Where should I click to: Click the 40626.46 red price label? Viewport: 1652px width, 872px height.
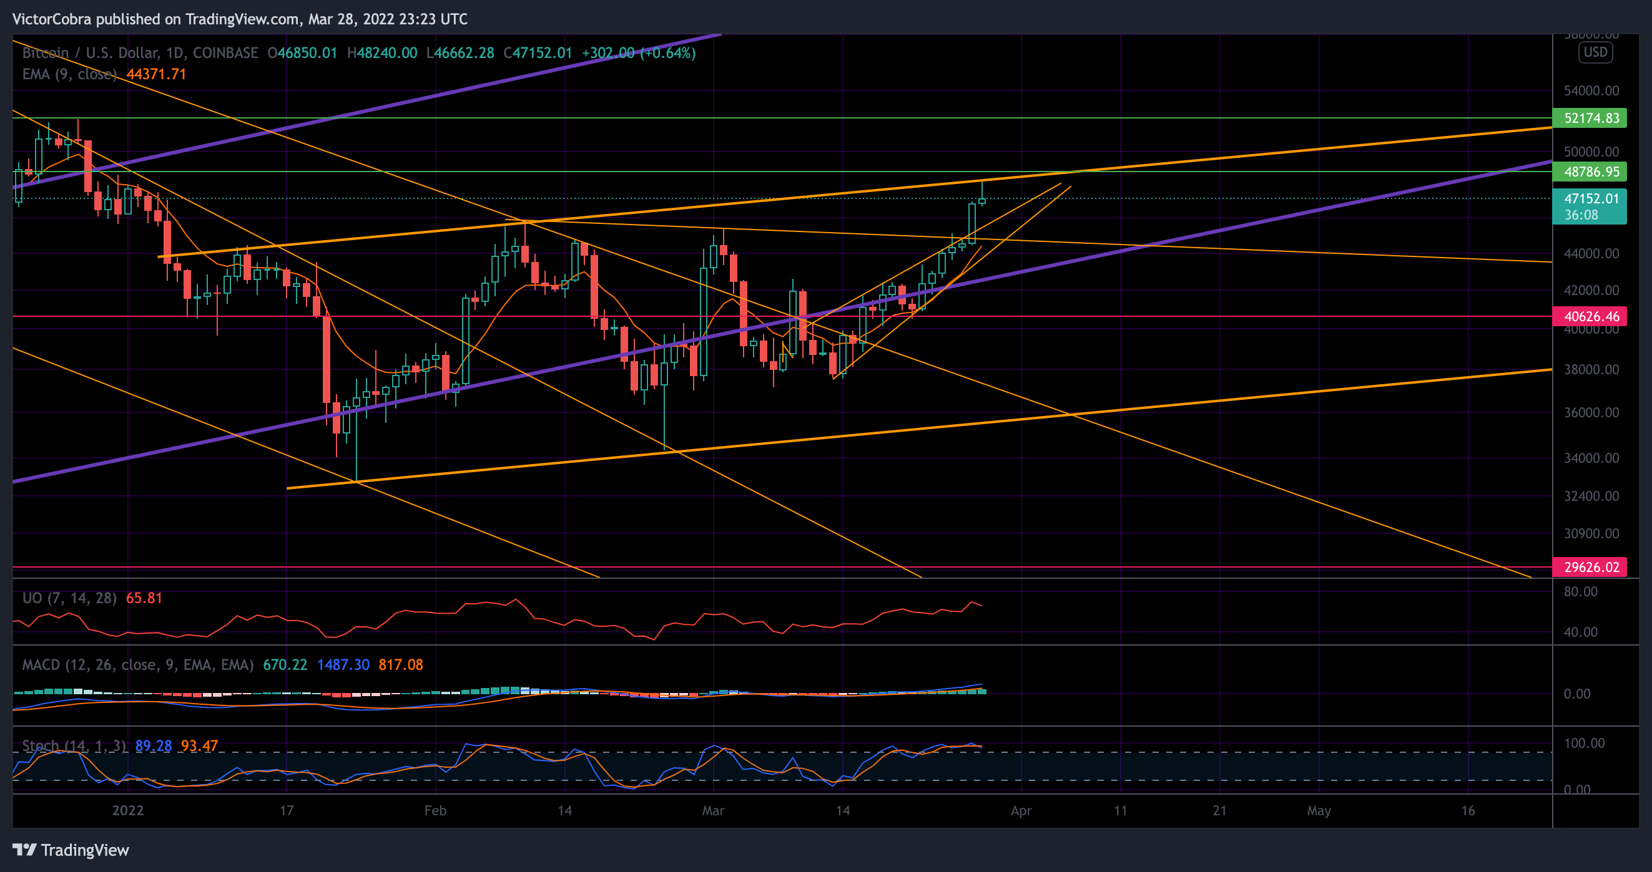tap(1590, 316)
